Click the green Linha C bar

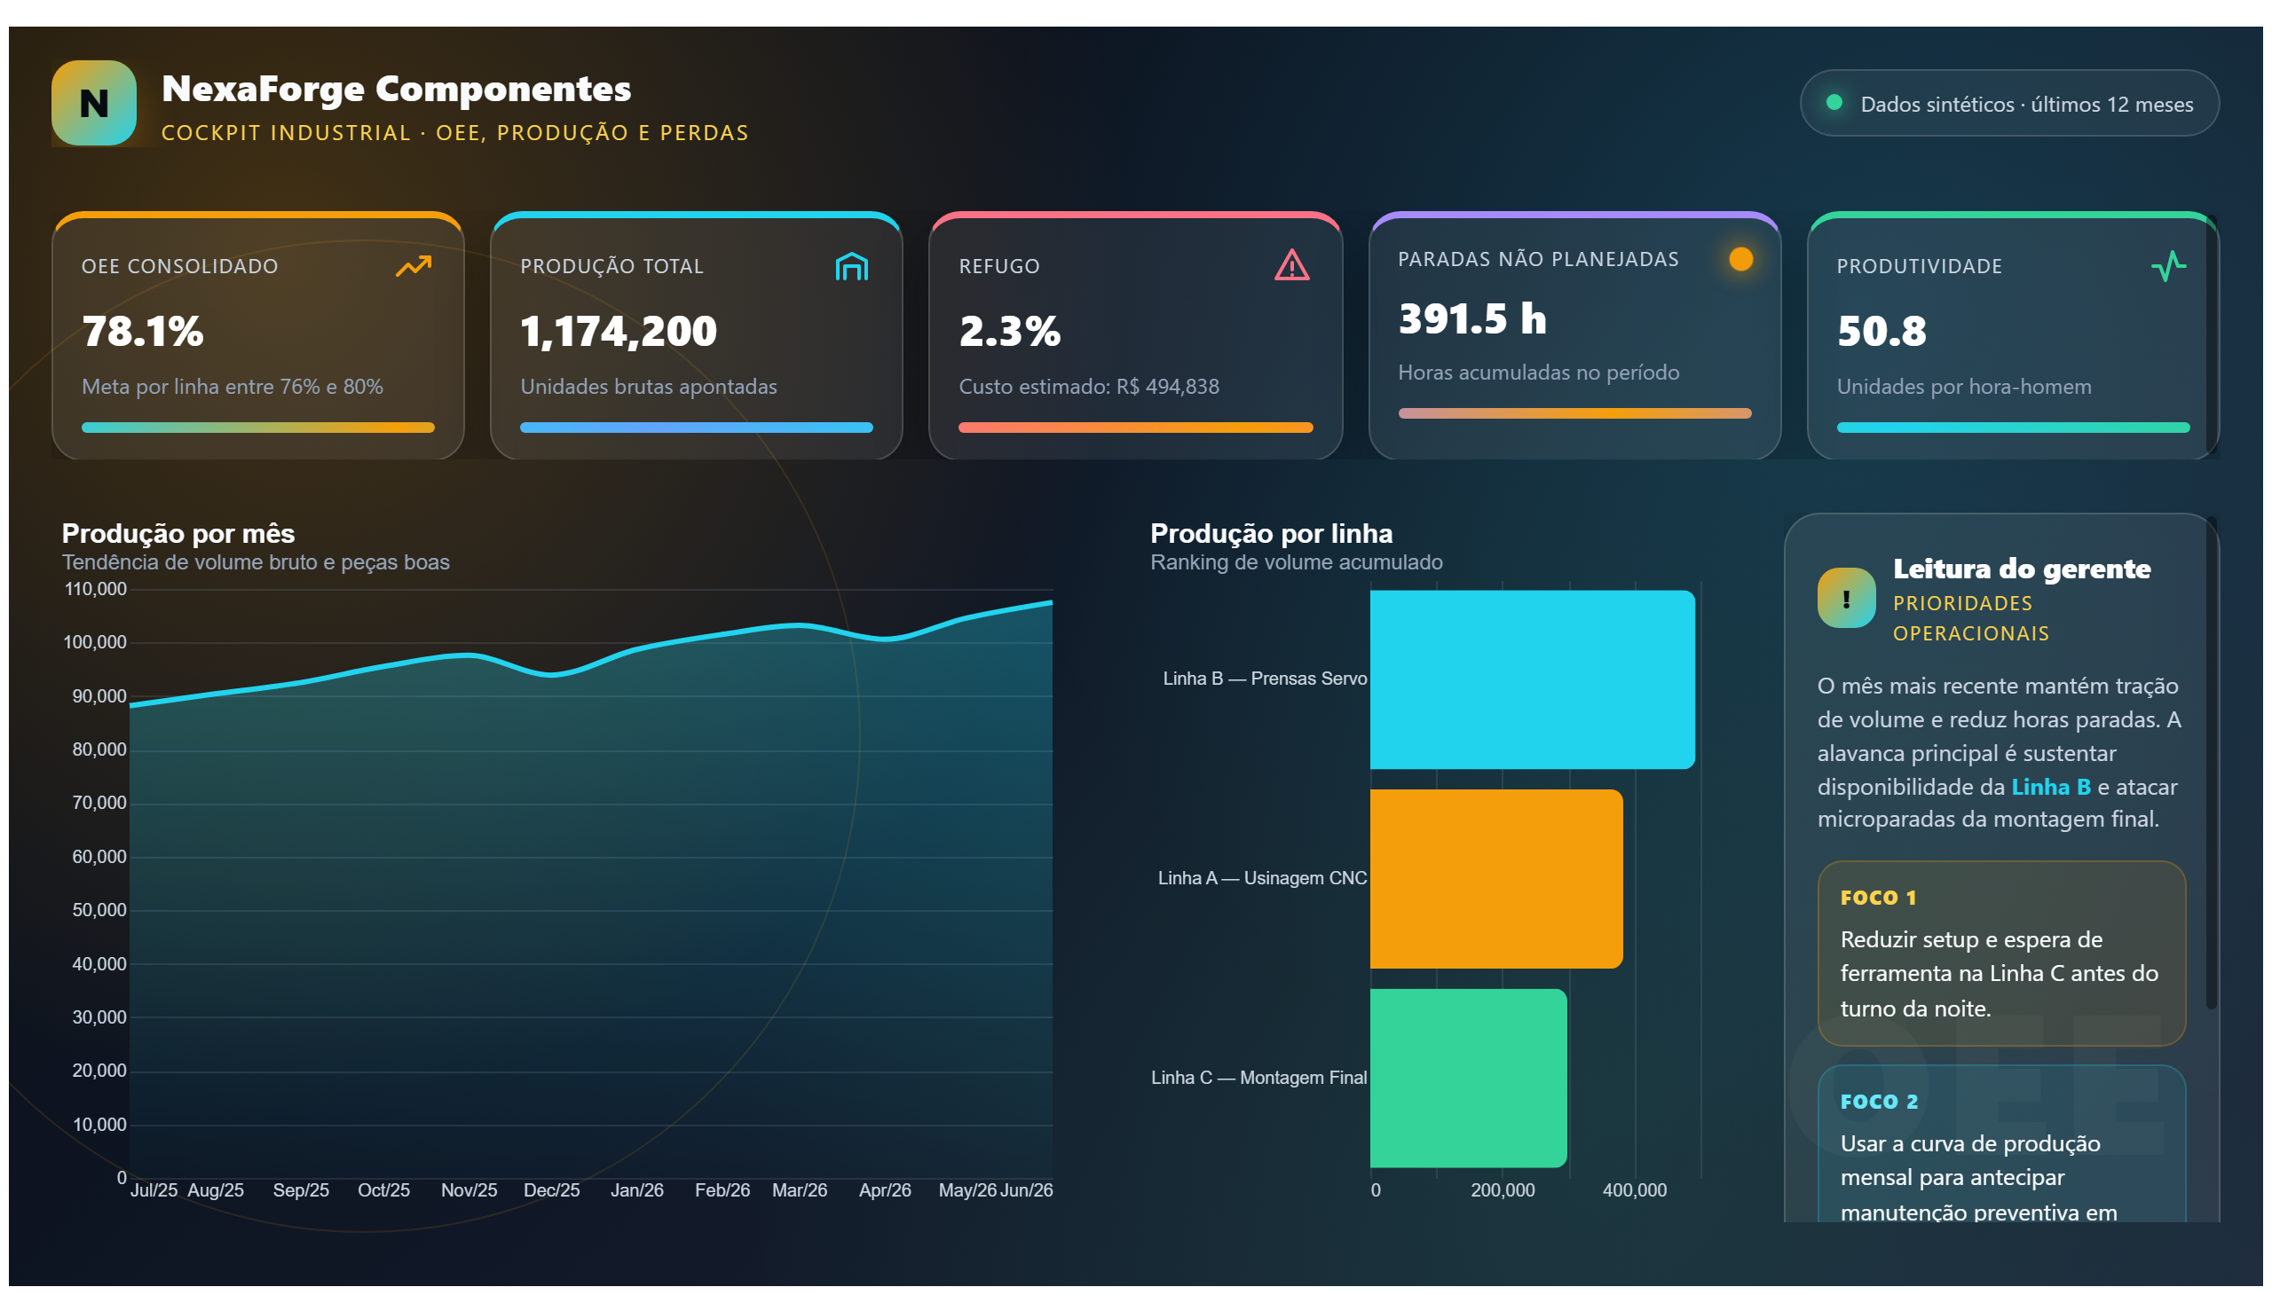click(x=1468, y=1078)
